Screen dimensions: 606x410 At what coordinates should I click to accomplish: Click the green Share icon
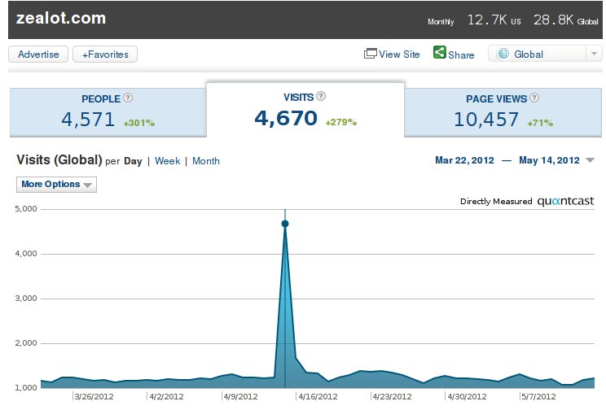[439, 52]
